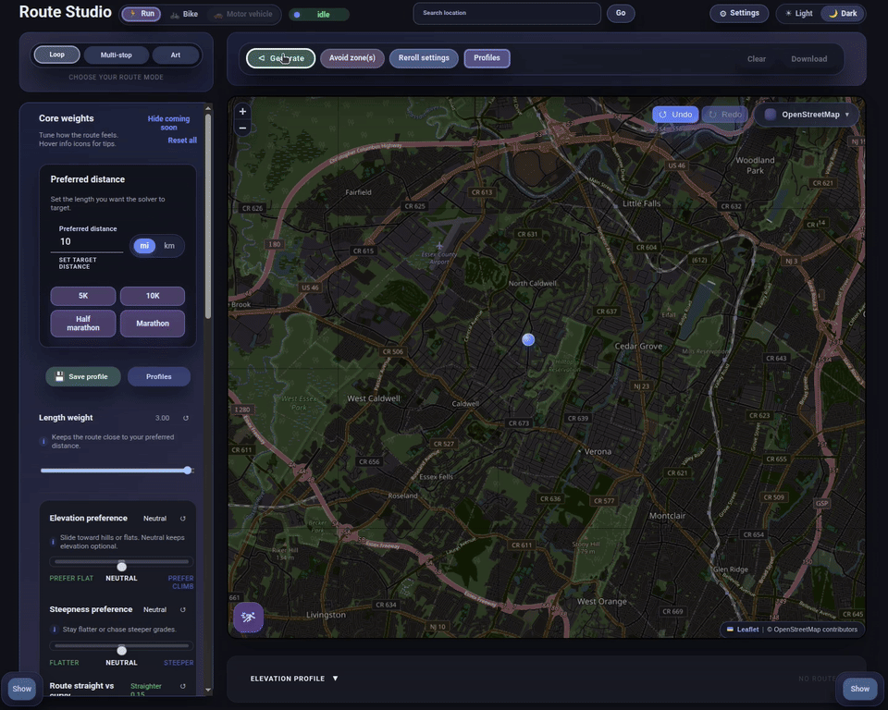The image size is (888, 710).
Task: Select the Art route mode tab
Action: tap(176, 55)
